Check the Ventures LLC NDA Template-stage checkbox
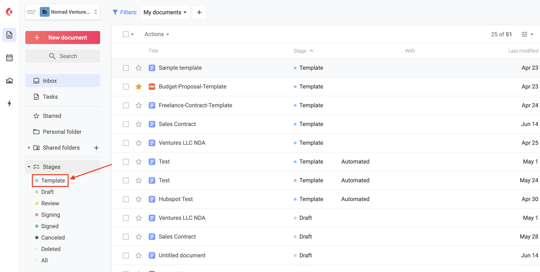The image size is (540, 272). (x=126, y=143)
